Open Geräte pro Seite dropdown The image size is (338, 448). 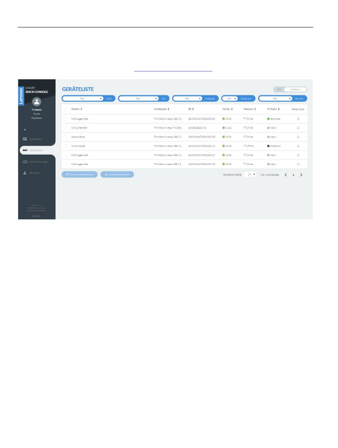[x=250, y=175]
